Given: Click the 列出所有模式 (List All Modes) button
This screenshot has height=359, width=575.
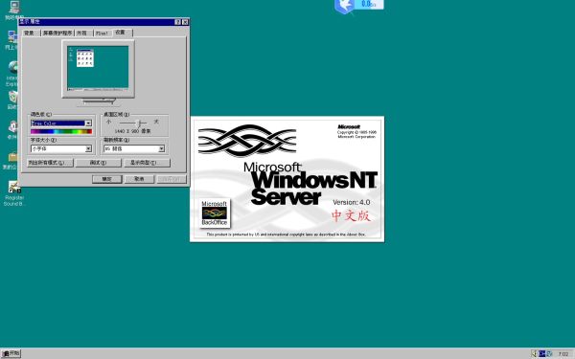Looking at the screenshot, I should 50,163.
